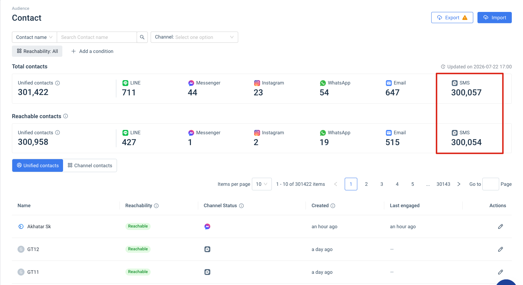Edit contact Akhatar Sk with pencil icon
The width and height of the screenshot is (523, 285).
501,226
